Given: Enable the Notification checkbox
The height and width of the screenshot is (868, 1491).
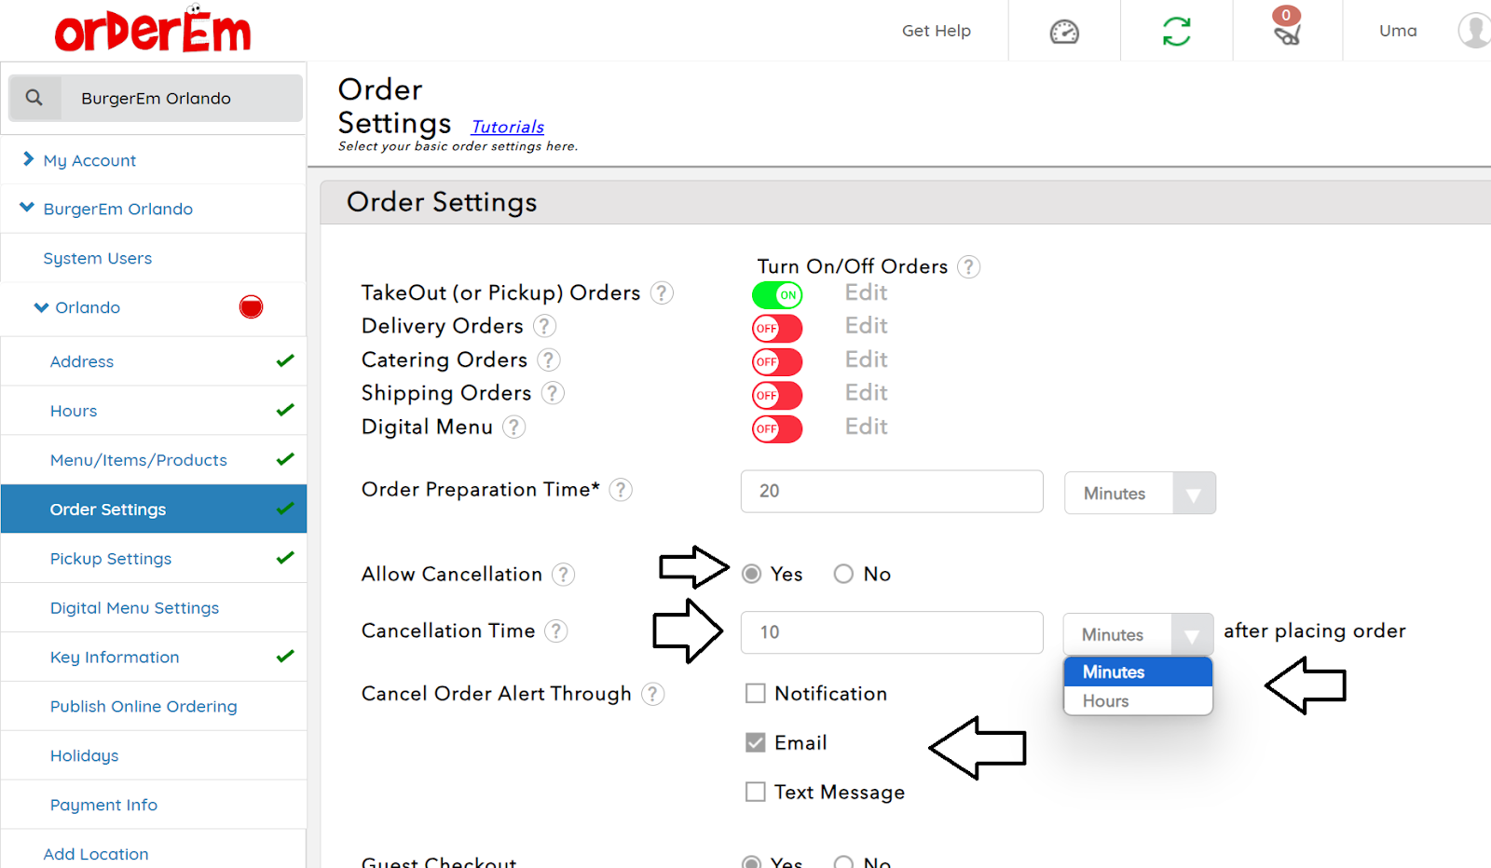Looking at the screenshot, I should click(x=756, y=694).
